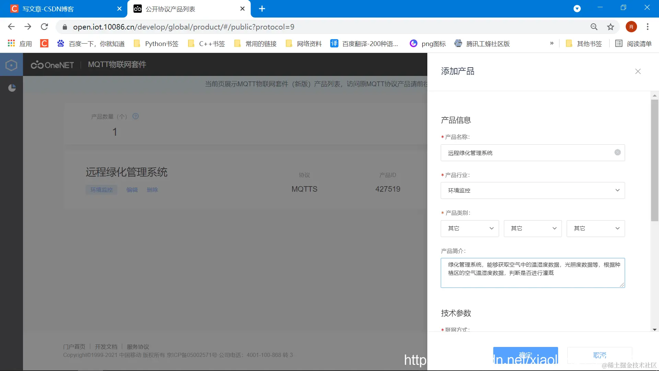
Task: Click the zoom magnifier icon in the address bar
Action: (x=594, y=27)
